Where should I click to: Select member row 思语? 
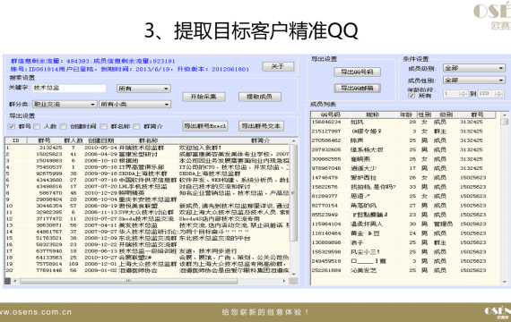coord(403,196)
